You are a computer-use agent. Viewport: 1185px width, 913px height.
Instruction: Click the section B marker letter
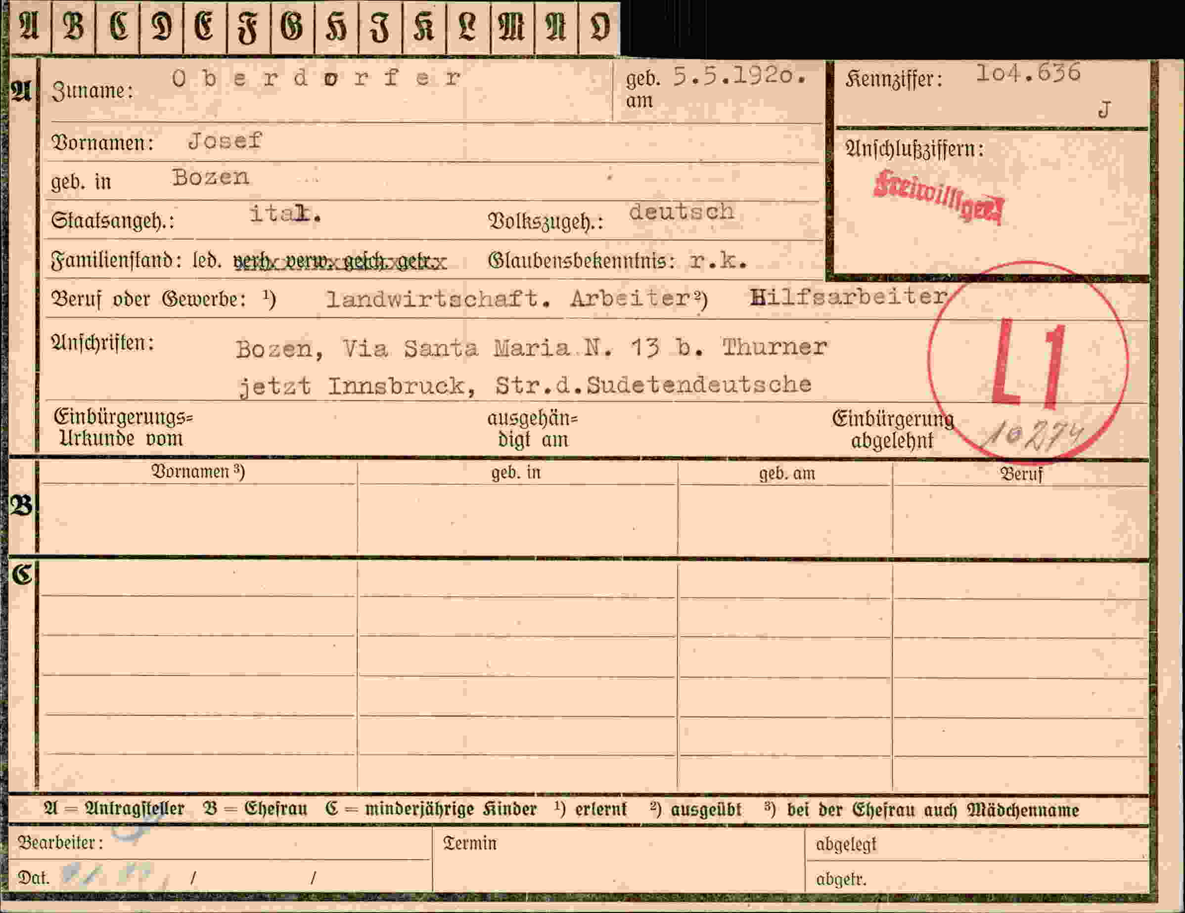[x=22, y=505]
